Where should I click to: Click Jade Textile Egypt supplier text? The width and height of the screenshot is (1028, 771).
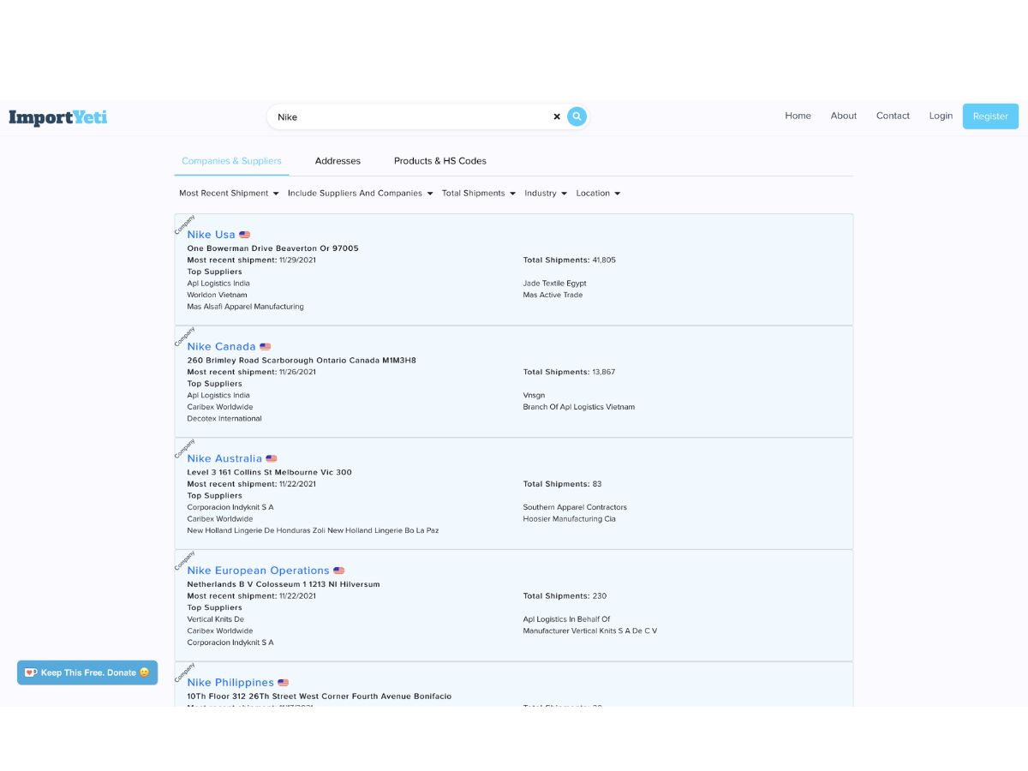(554, 284)
